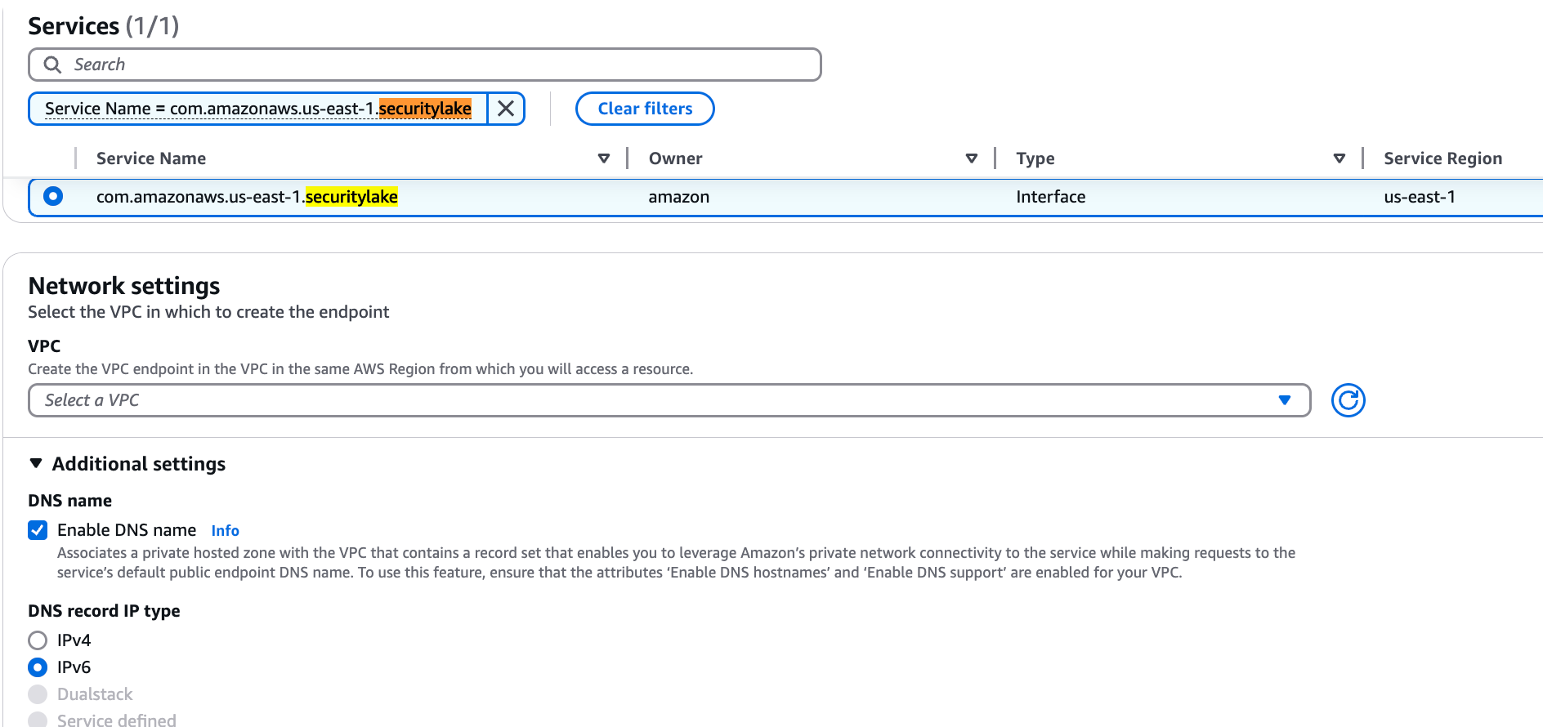Screen dimensions: 1543x727
Task: Remove the Service Name filter with X
Action: [506, 109]
